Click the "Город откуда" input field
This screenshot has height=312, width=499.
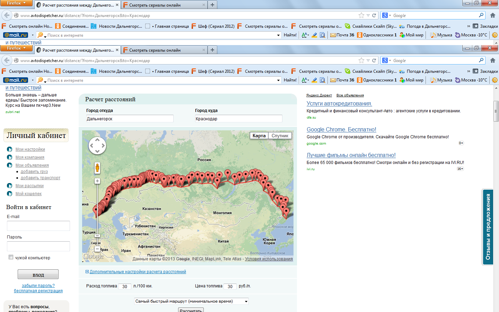(x=130, y=119)
